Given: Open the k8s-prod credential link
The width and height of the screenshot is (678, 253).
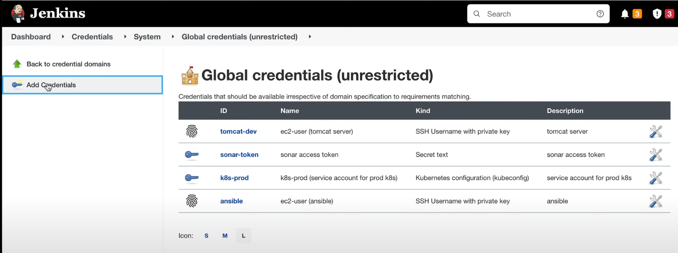Looking at the screenshot, I should click(234, 178).
